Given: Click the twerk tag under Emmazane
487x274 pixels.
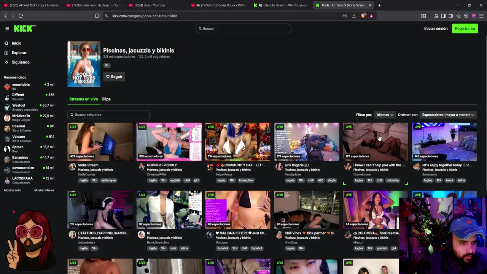Looking at the screenshot, I should (450, 180).
